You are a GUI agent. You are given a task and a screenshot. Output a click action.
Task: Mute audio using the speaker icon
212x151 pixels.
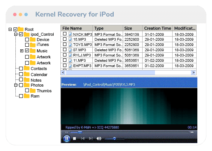pos(99,139)
